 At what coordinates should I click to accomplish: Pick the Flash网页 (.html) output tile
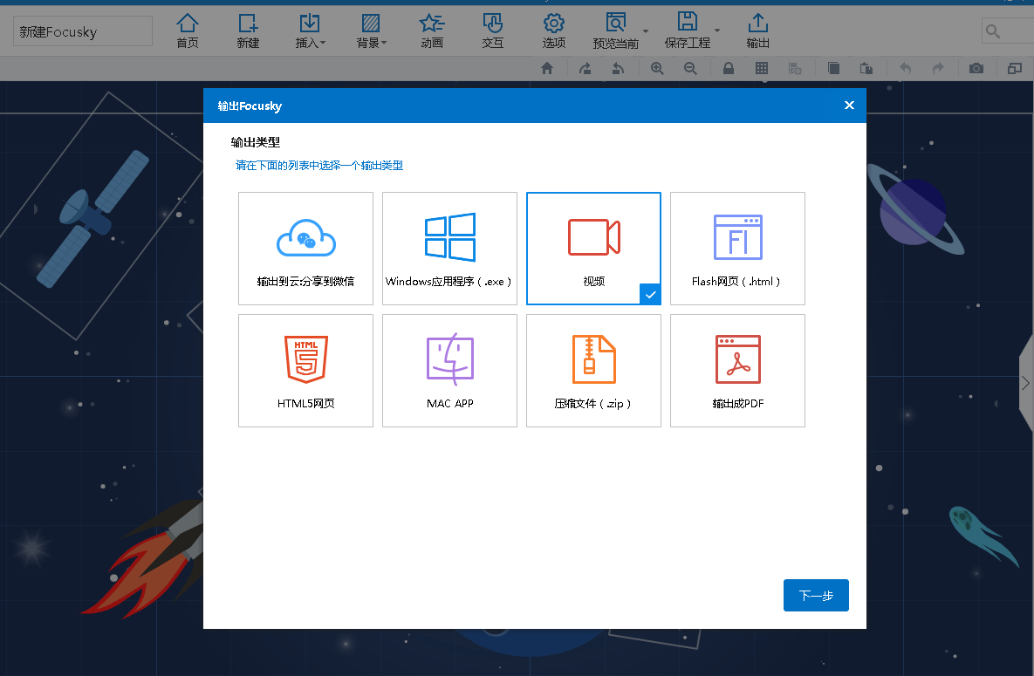pos(737,249)
